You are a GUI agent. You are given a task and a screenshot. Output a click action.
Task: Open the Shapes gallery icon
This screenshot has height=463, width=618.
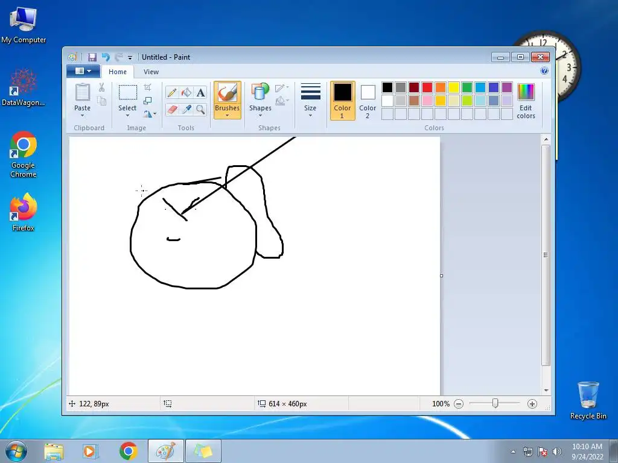coord(260,92)
